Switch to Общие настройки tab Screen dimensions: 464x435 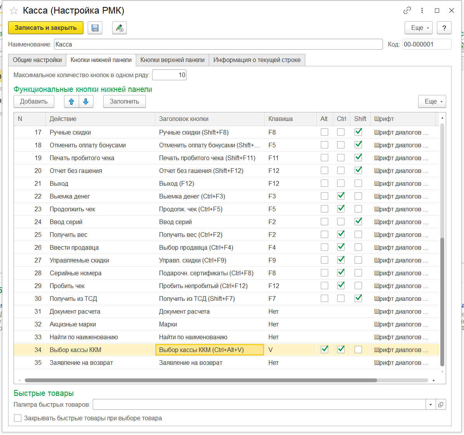click(x=37, y=60)
